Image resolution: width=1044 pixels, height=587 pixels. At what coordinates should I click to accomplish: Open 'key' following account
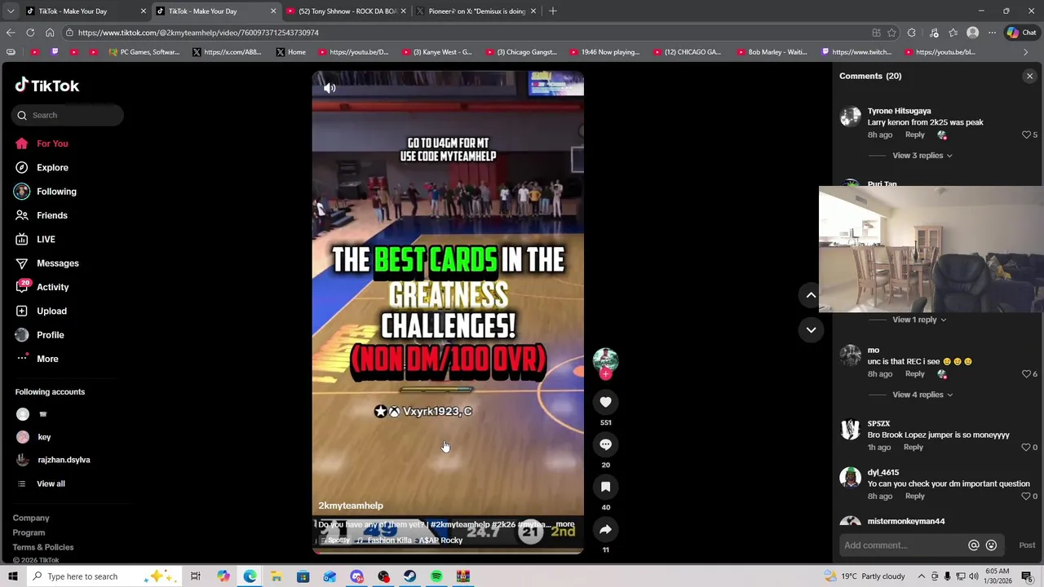tap(44, 437)
